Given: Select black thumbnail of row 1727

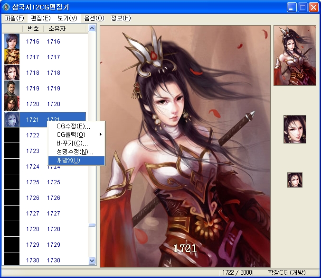Looking at the screenshot, I should click(12, 213).
